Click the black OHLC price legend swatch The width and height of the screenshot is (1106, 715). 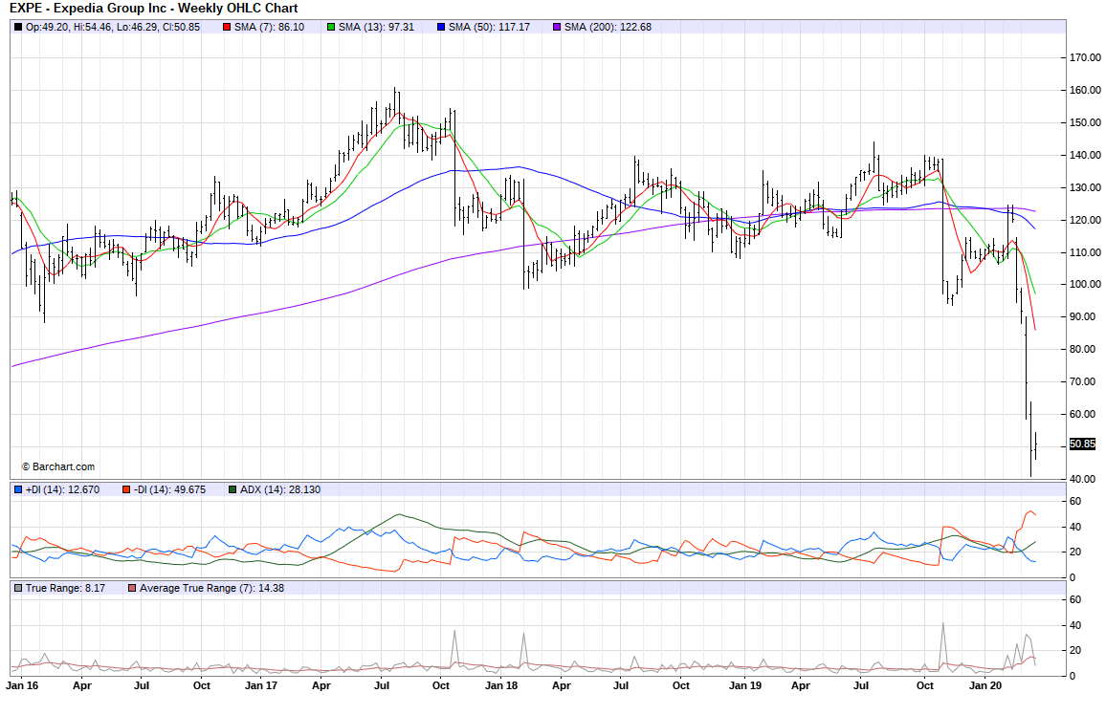pos(18,27)
